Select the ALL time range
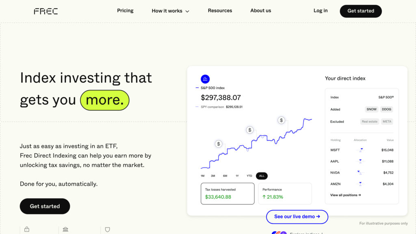This screenshot has width=416, height=234. click(x=262, y=176)
